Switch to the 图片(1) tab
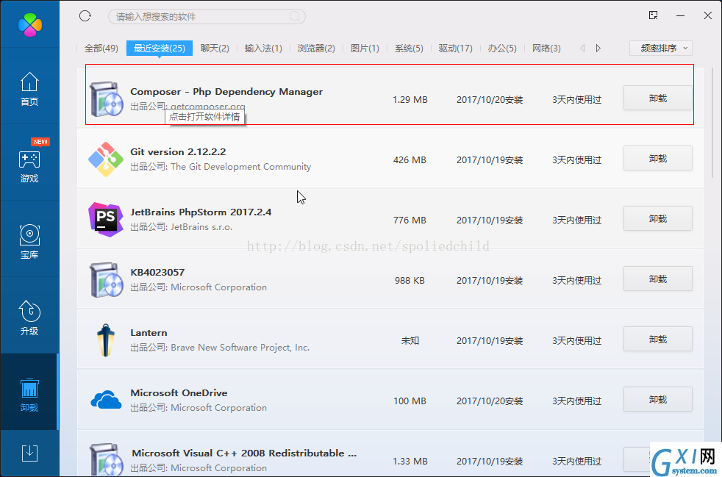The image size is (722, 477). click(x=365, y=49)
